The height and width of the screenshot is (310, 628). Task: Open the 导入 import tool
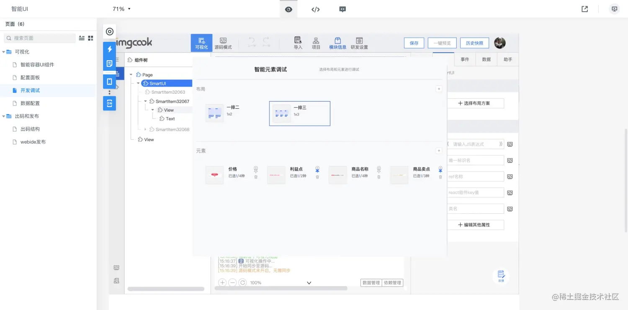[x=298, y=42]
